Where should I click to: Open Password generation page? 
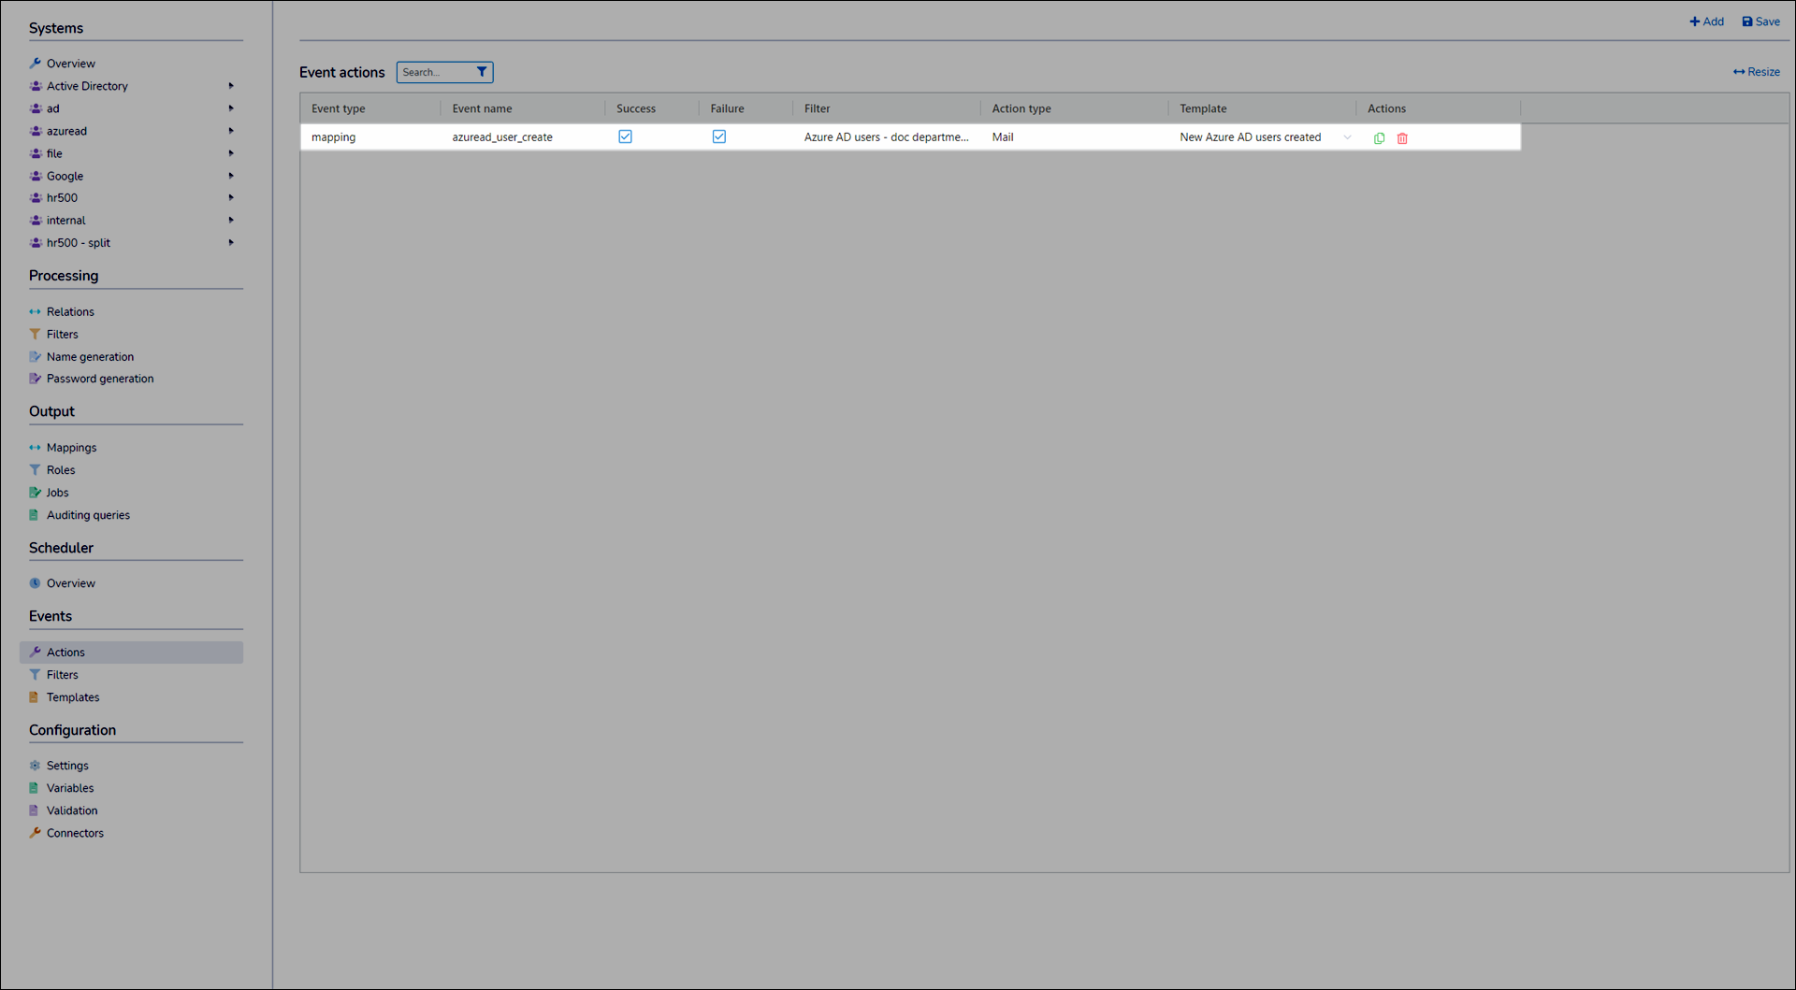[x=100, y=379]
